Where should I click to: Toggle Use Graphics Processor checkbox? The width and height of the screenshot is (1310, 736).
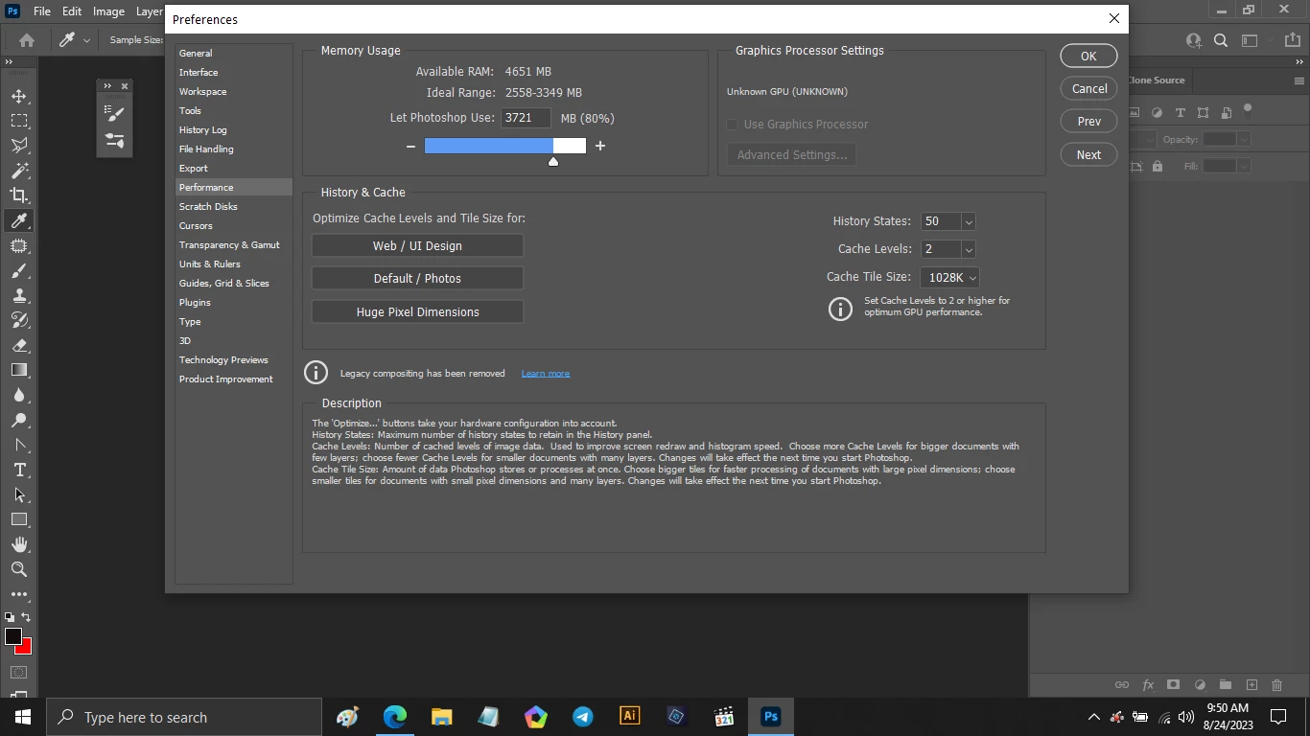(733, 125)
